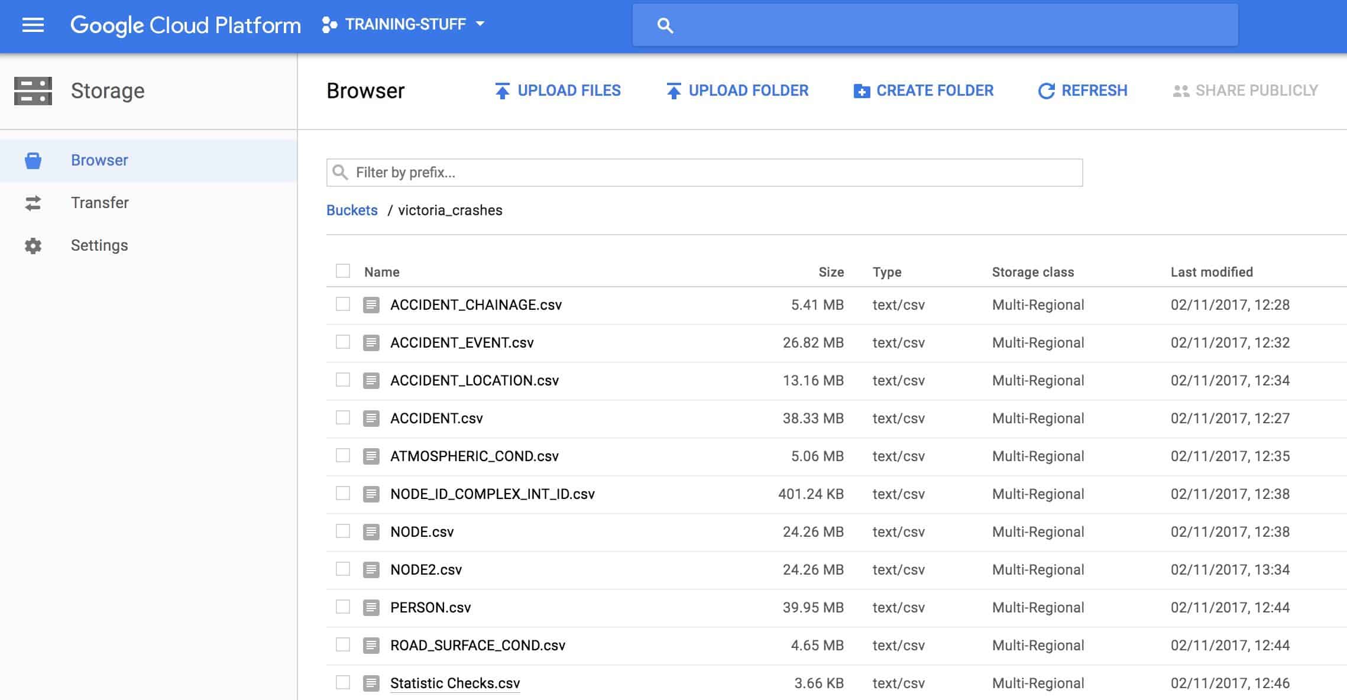Open the ATMOSPHERIC_COND.csv file link
The image size is (1347, 700).
tap(474, 456)
